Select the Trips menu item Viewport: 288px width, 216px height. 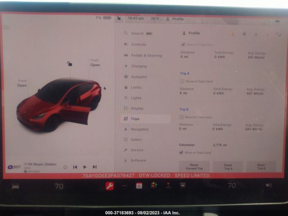click(x=146, y=119)
